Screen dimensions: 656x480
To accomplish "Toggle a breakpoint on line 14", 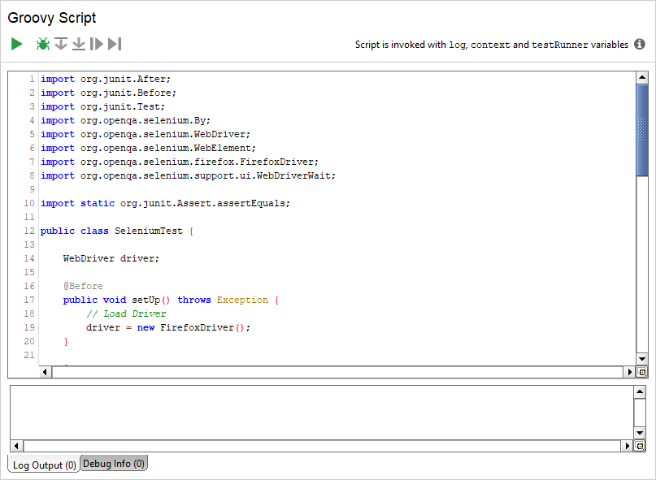I will [28, 258].
